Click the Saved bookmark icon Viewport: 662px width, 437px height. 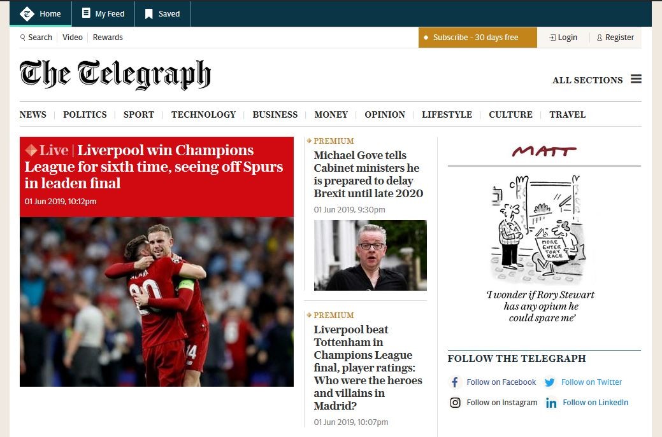(148, 14)
